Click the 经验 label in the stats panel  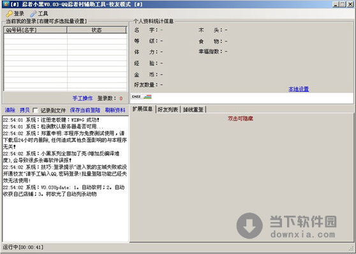point(145,63)
